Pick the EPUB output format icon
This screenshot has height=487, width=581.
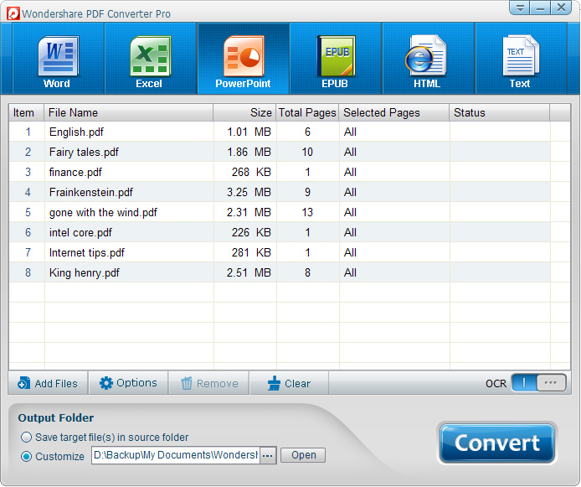[x=335, y=60]
